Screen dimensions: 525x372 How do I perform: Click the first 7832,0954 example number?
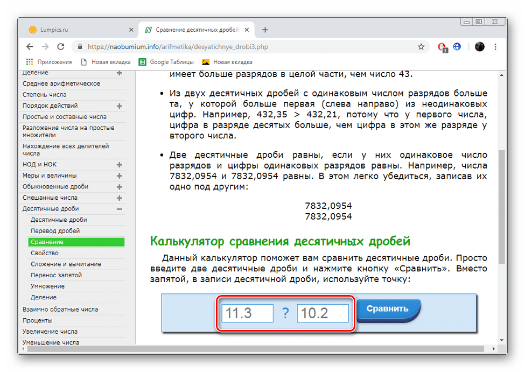click(x=328, y=206)
